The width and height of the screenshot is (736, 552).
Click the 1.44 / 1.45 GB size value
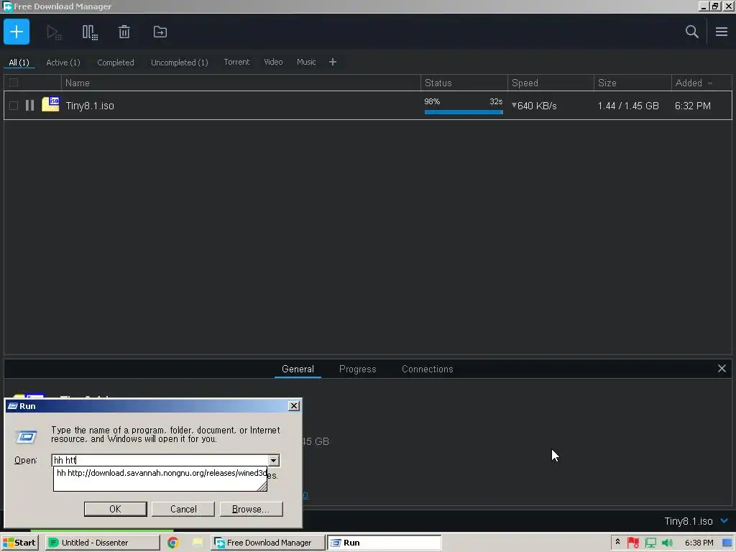(628, 106)
